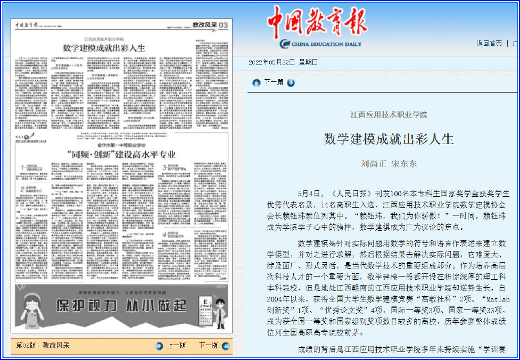
Task: Open “同频·创新”建设高水平专业 article in page thumbnail
Action: [x=121, y=154]
